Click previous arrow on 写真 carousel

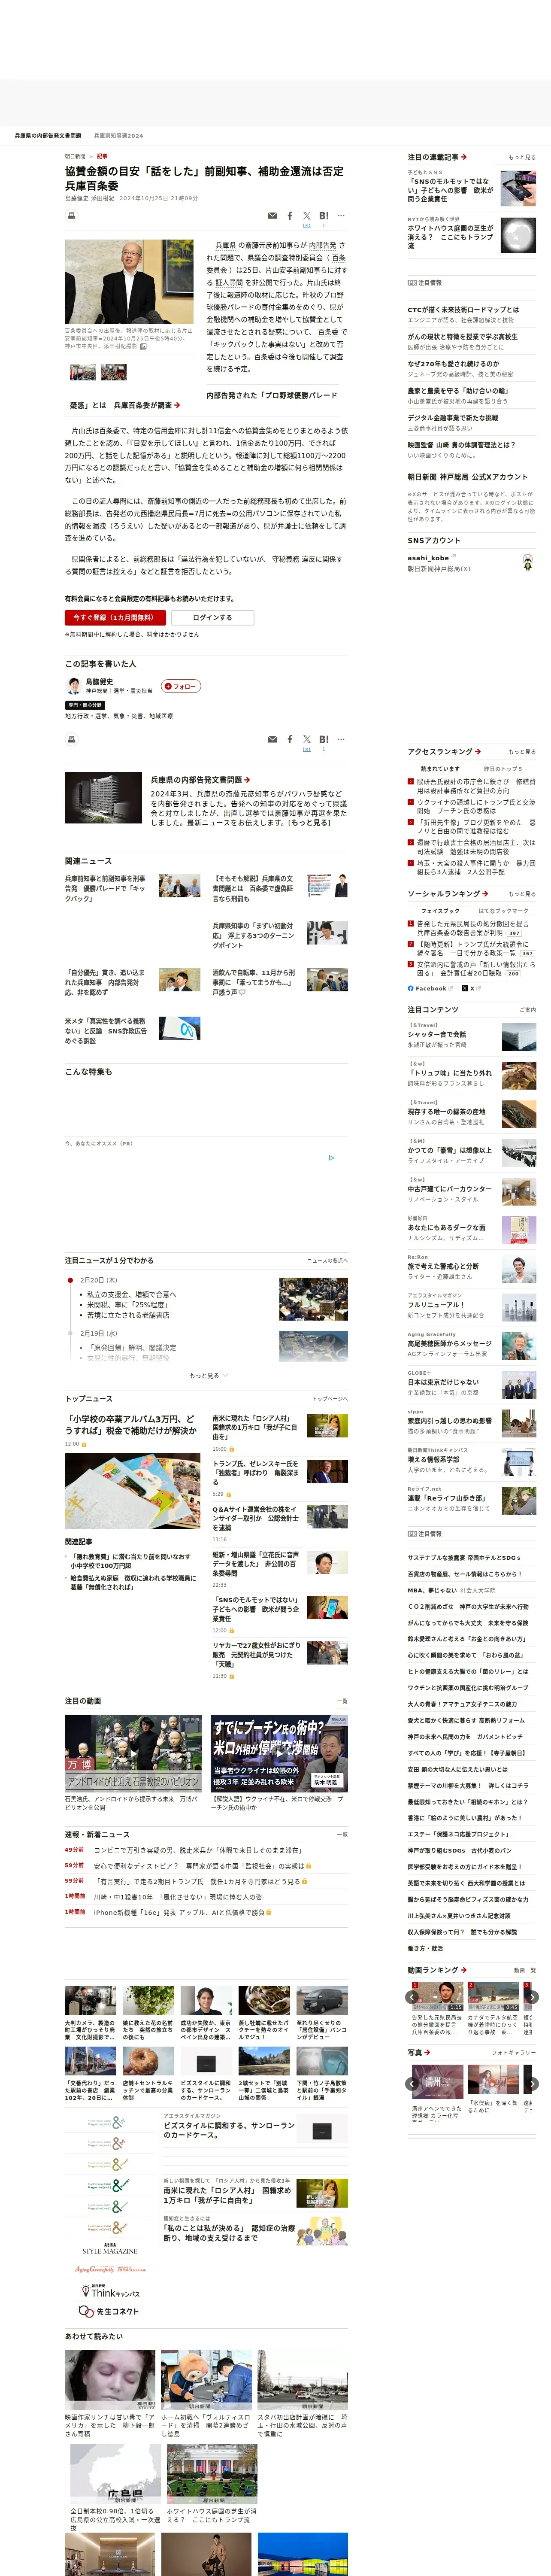coord(412,2084)
